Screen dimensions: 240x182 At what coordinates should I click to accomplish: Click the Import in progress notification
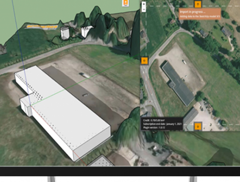pos(200,14)
